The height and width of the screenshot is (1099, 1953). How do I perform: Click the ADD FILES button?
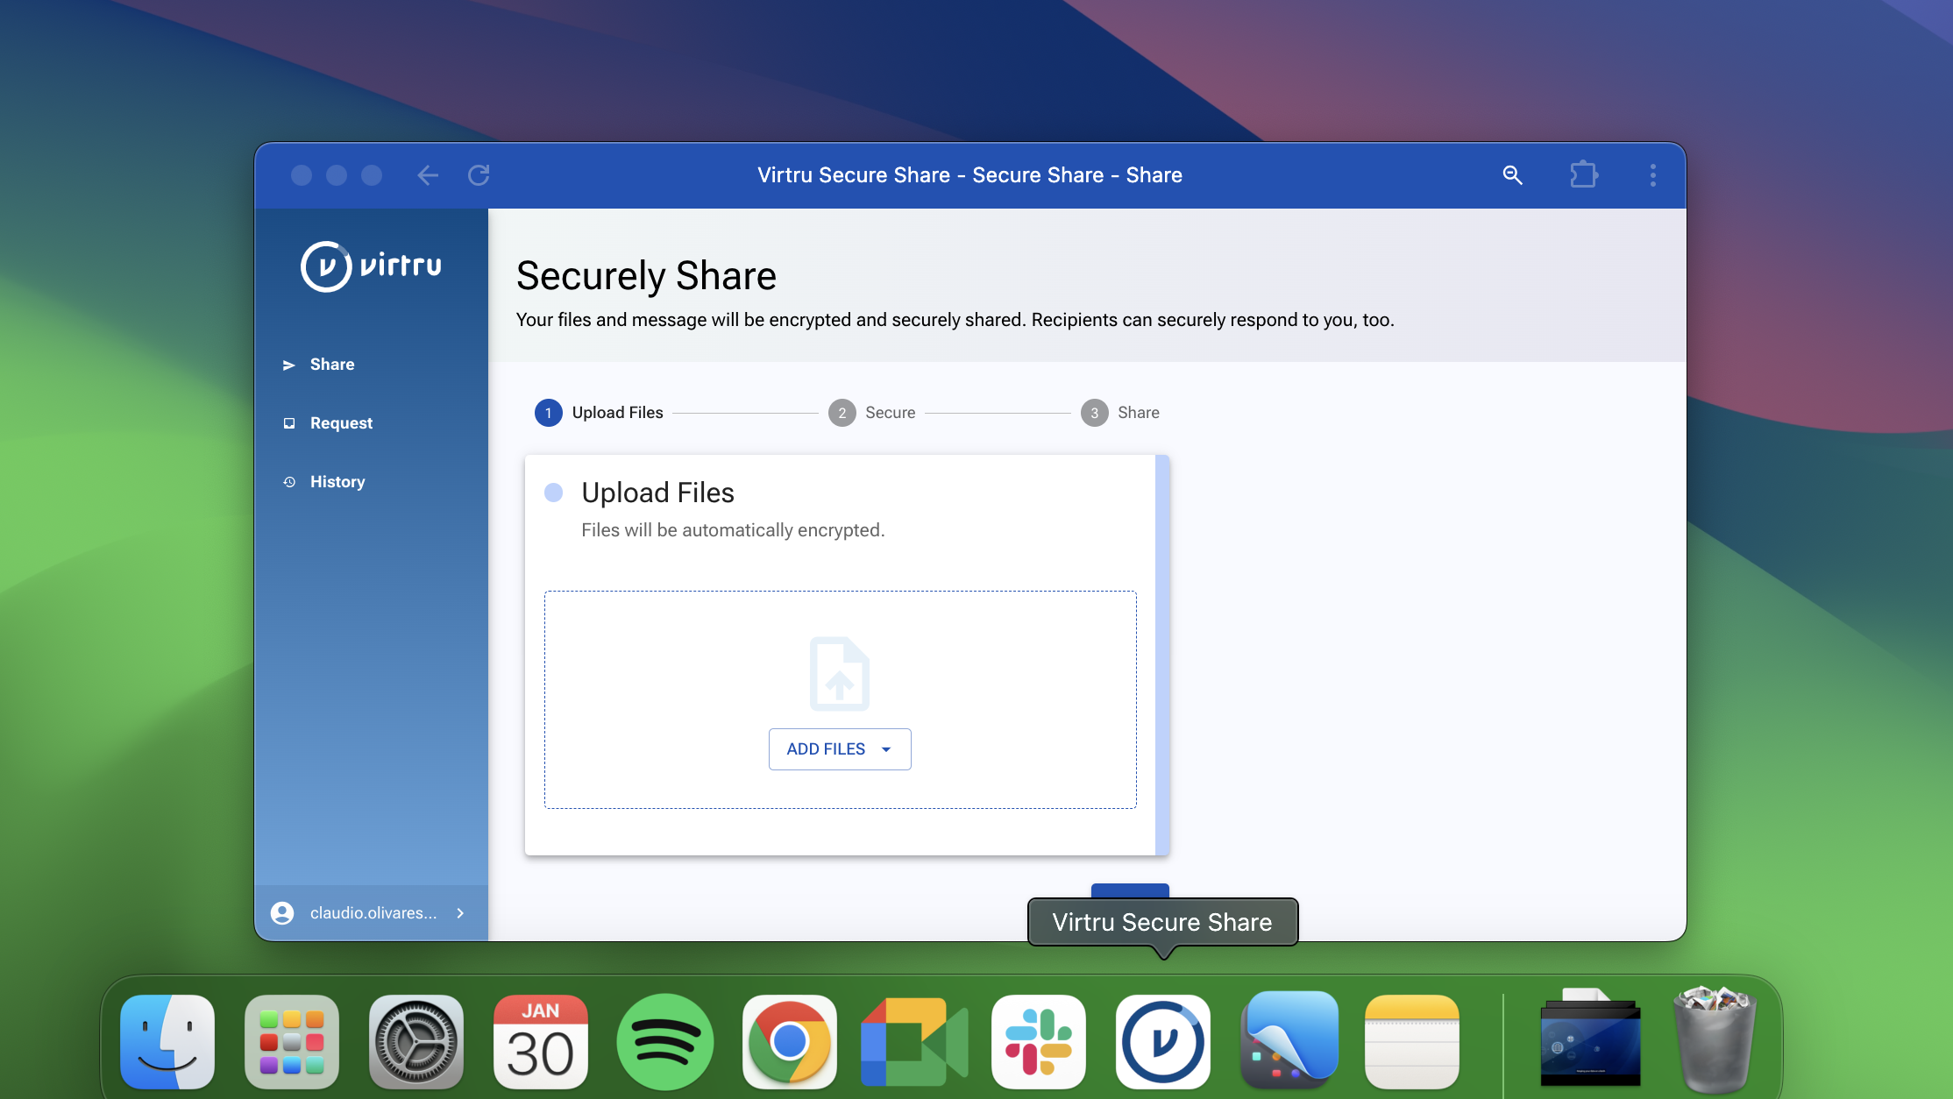(826, 749)
